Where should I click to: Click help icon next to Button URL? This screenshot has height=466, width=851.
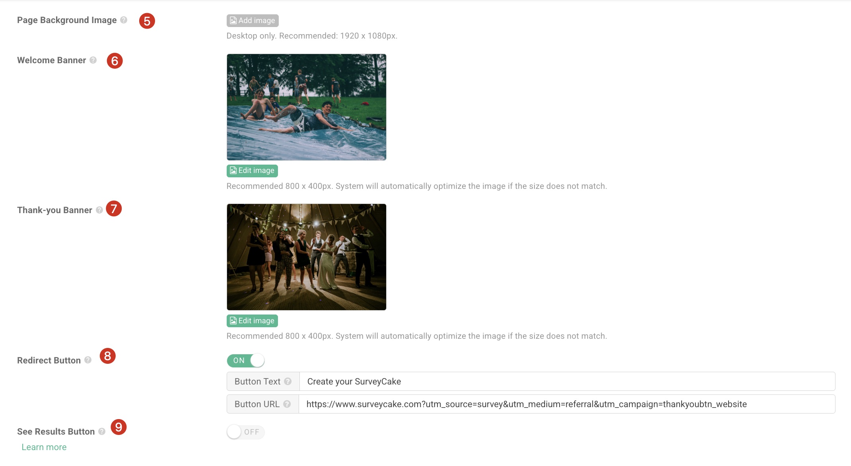(287, 404)
